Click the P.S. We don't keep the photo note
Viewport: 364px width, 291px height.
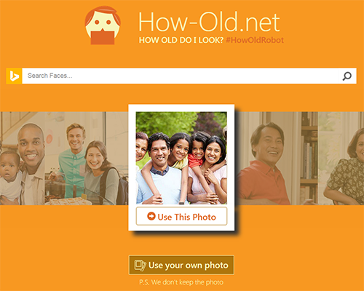pos(181,282)
